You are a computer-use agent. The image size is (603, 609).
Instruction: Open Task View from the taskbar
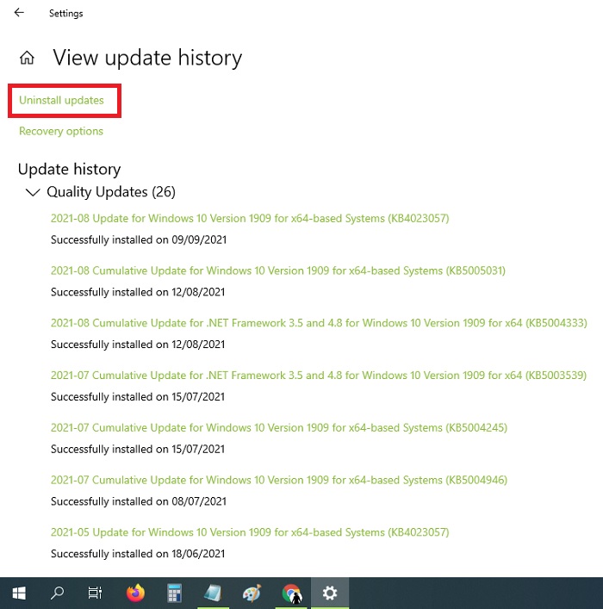(95, 593)
